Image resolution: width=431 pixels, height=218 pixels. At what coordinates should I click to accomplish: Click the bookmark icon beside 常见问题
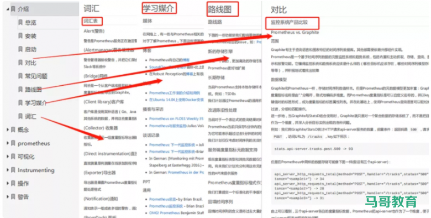coord(20,76)
